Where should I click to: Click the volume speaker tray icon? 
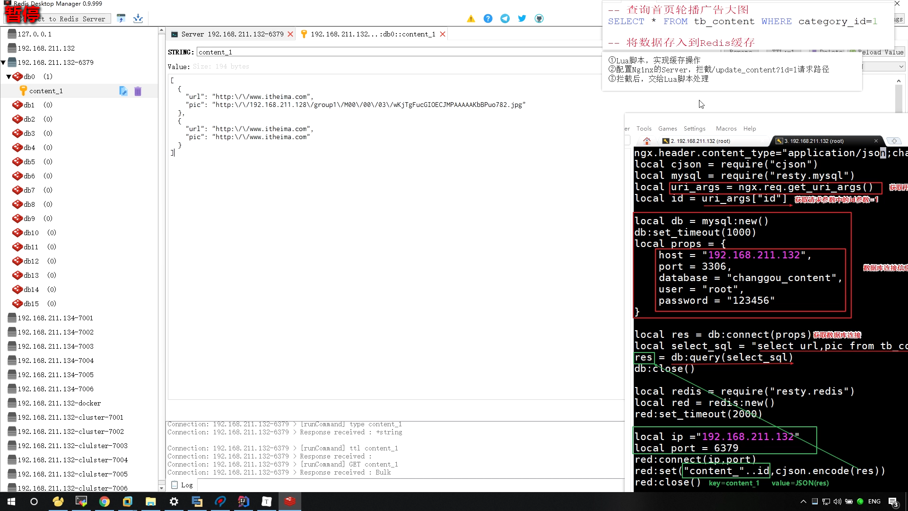point(838,502)
